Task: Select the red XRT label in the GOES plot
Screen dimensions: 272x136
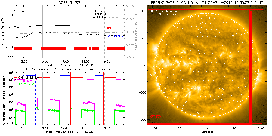Action: (109, 28)
